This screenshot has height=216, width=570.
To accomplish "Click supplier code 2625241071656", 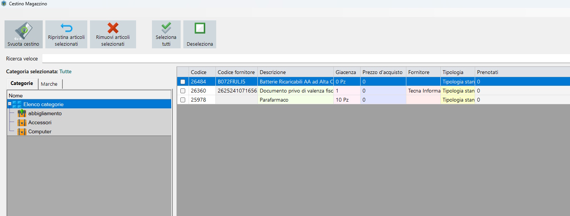I will click(237, 91).
